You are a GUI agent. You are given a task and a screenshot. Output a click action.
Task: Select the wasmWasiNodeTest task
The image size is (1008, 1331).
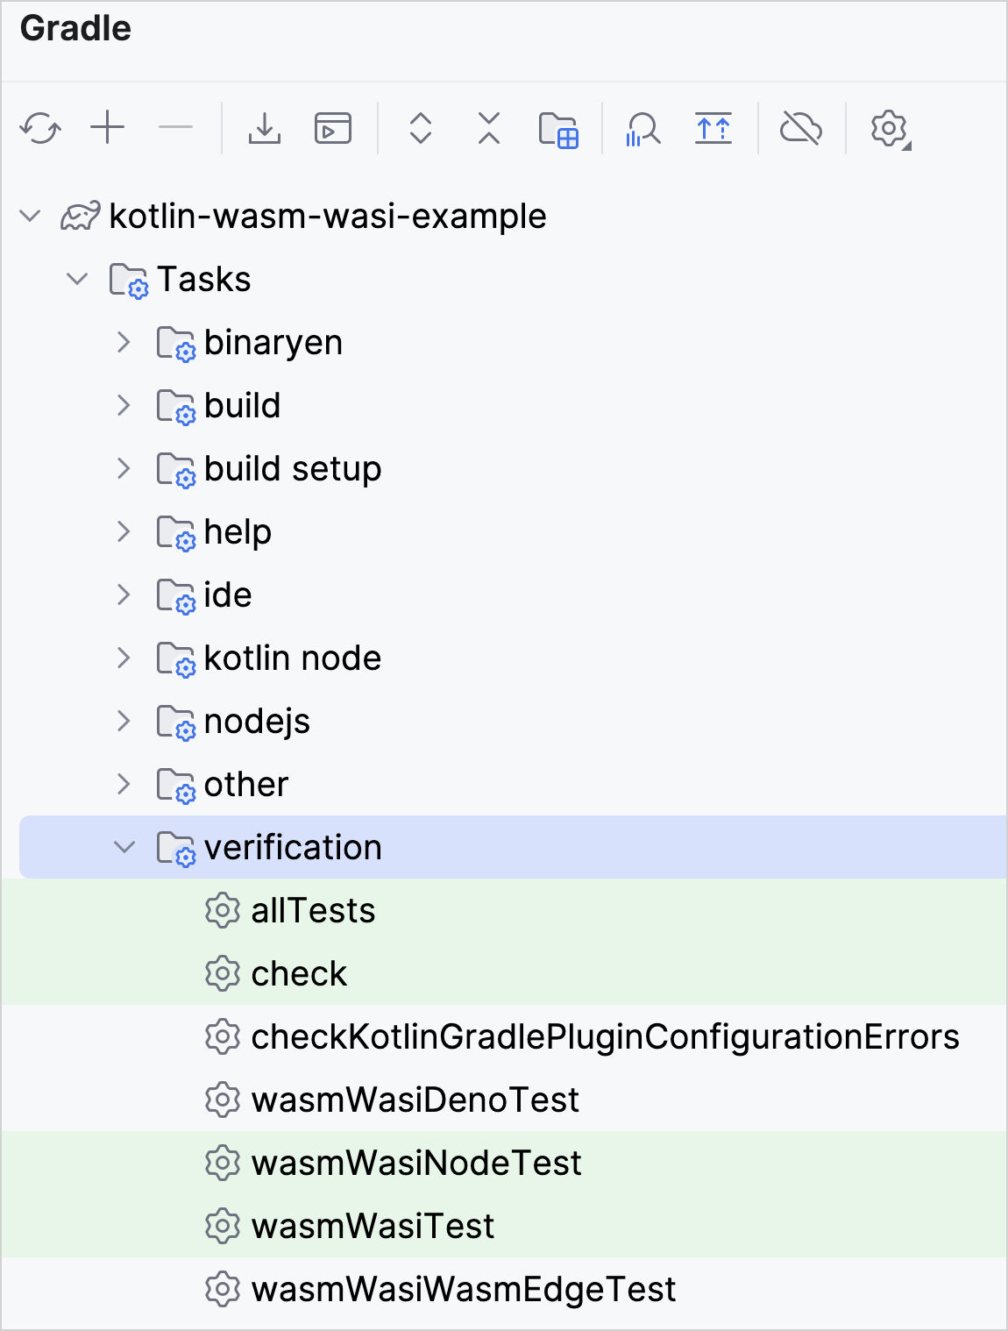pos(415,1163)
